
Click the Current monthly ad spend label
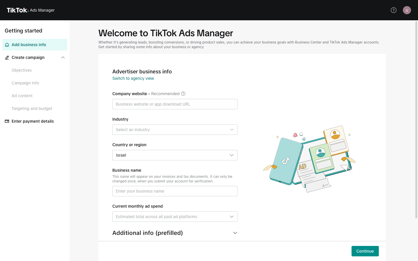point(138,206)
